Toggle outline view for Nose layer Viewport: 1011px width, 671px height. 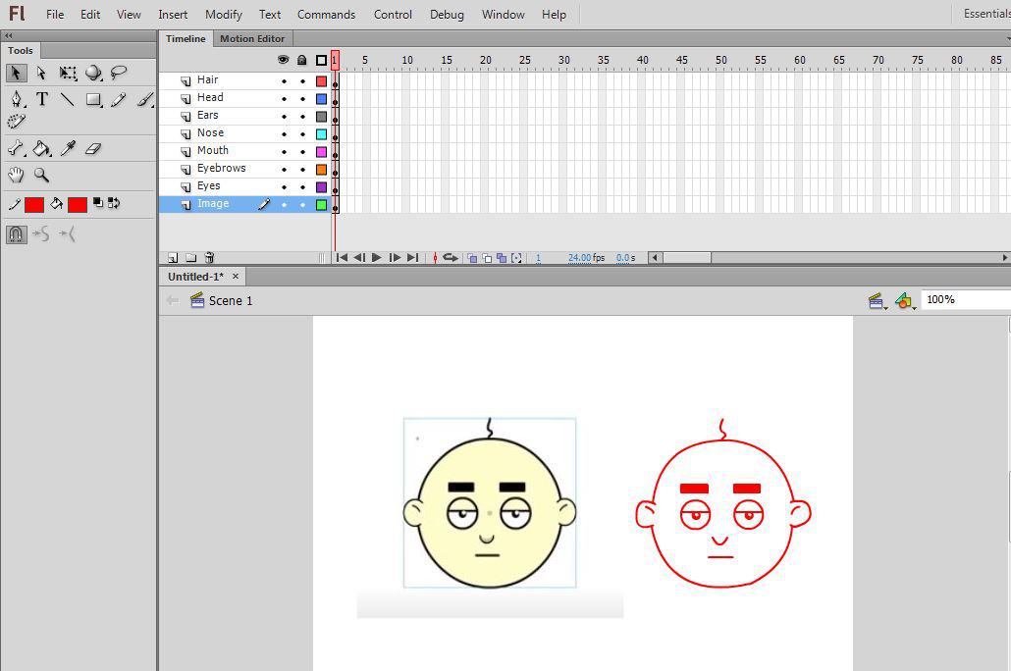[321, 134]
